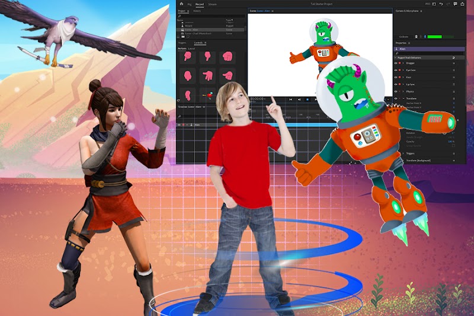Screen dimensions: 474x316
Task: Click the Properties search field
Action: point(429,53)
